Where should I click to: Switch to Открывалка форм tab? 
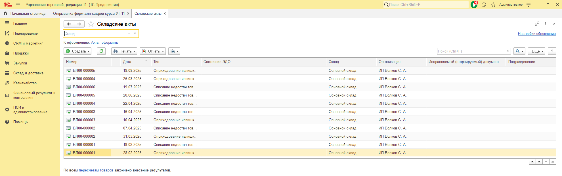click(89, 13)
